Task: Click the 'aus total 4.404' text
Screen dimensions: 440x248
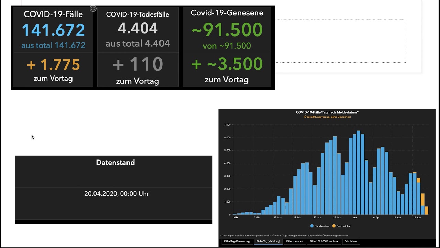Action: [137, 44]
